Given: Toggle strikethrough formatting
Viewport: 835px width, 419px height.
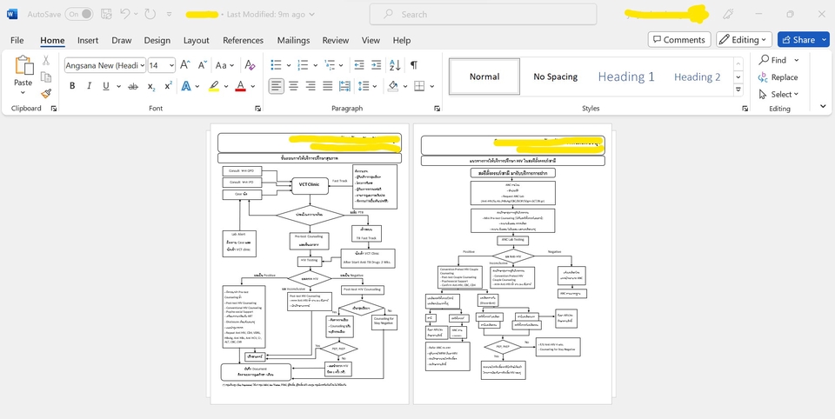Looking at the screenshot, I should pos(133,86).
